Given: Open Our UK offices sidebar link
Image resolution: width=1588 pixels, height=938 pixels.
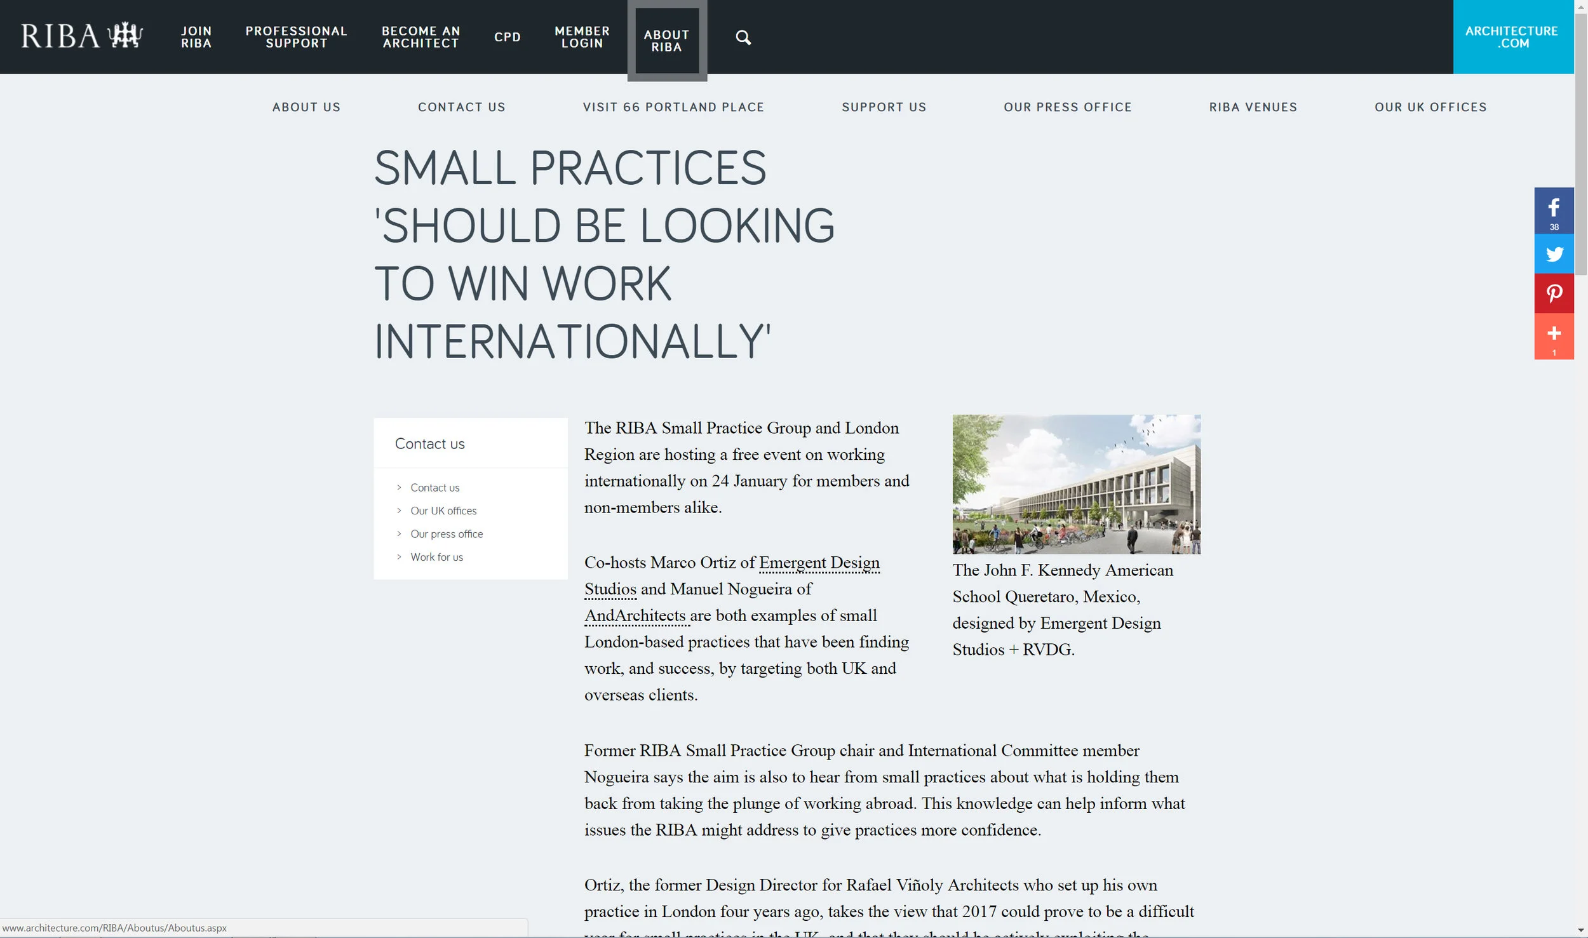Looking at the screenshot, I should (443, 511).
